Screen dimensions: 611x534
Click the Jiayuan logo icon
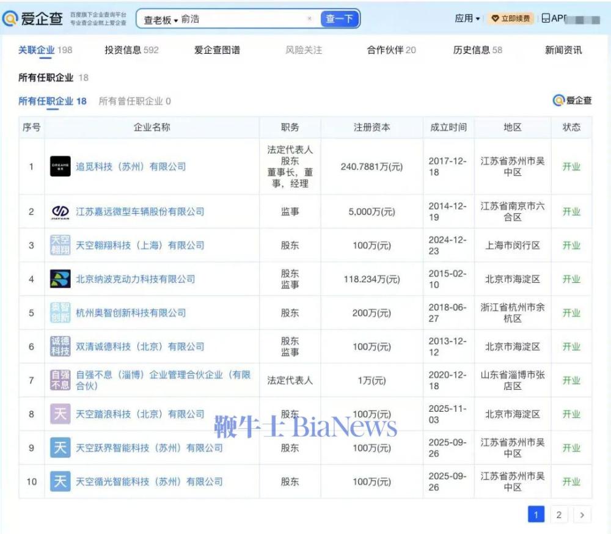(x=60, y=211)
